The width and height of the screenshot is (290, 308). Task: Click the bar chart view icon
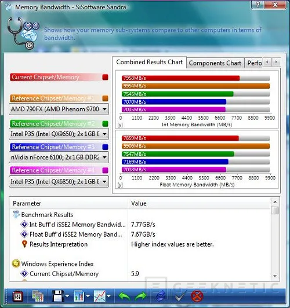click(79, 296)
